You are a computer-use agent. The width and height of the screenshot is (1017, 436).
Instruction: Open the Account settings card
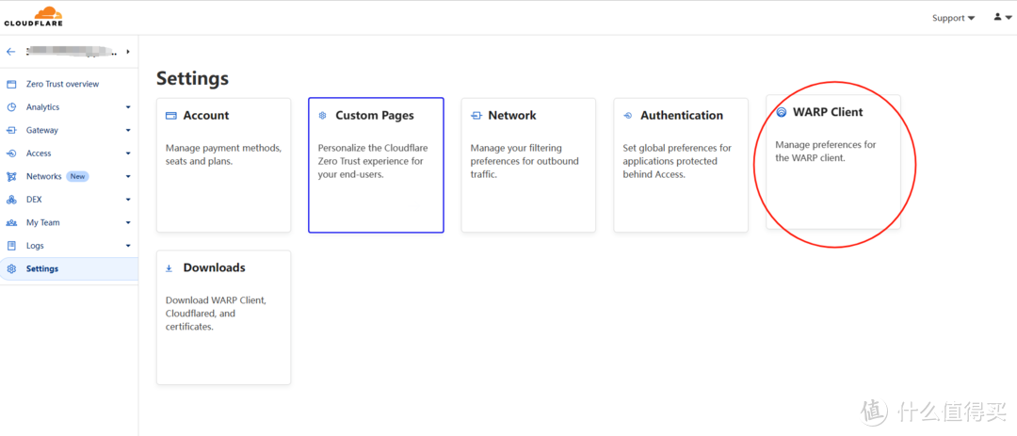click(x=224, y=165)
